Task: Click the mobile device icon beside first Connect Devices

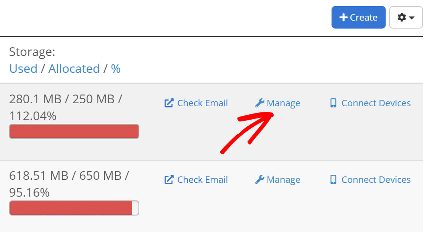Action: click(x=333, y=103)
